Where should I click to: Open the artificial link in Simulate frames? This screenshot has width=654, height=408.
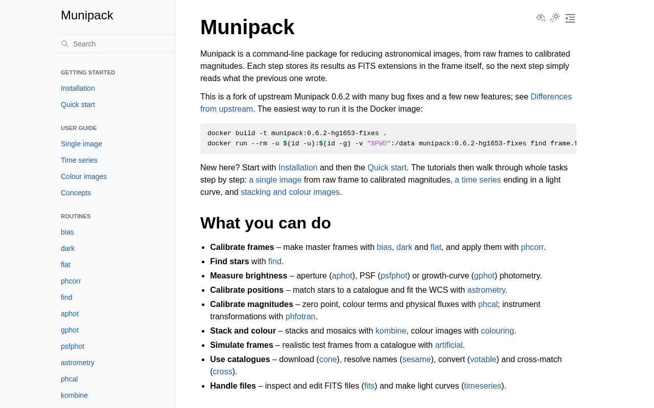pos(449,345)
